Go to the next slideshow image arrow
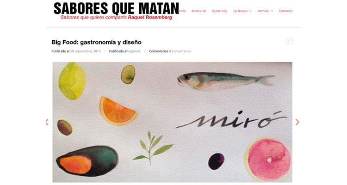Viewport: 347px width, 185px height. click(x=297, y=122)
